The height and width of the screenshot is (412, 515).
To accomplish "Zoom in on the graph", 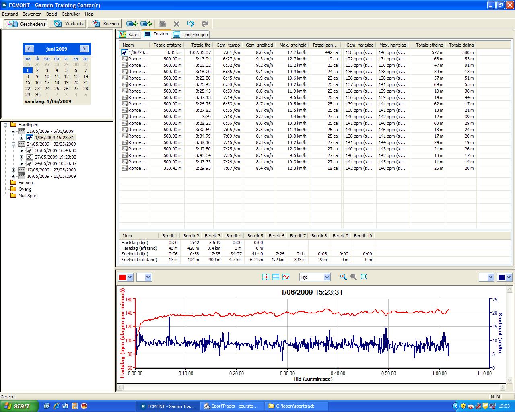I will [x=343, y=277].
